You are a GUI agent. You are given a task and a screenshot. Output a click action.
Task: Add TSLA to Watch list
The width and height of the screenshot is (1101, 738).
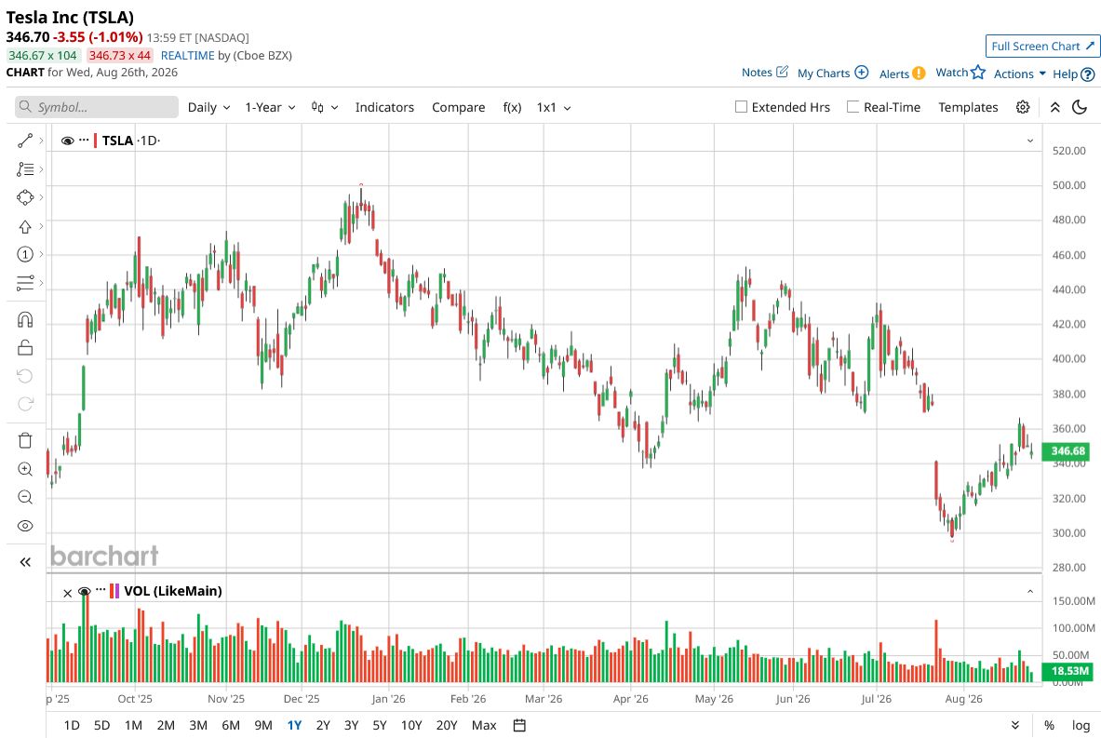click(960, 73)
